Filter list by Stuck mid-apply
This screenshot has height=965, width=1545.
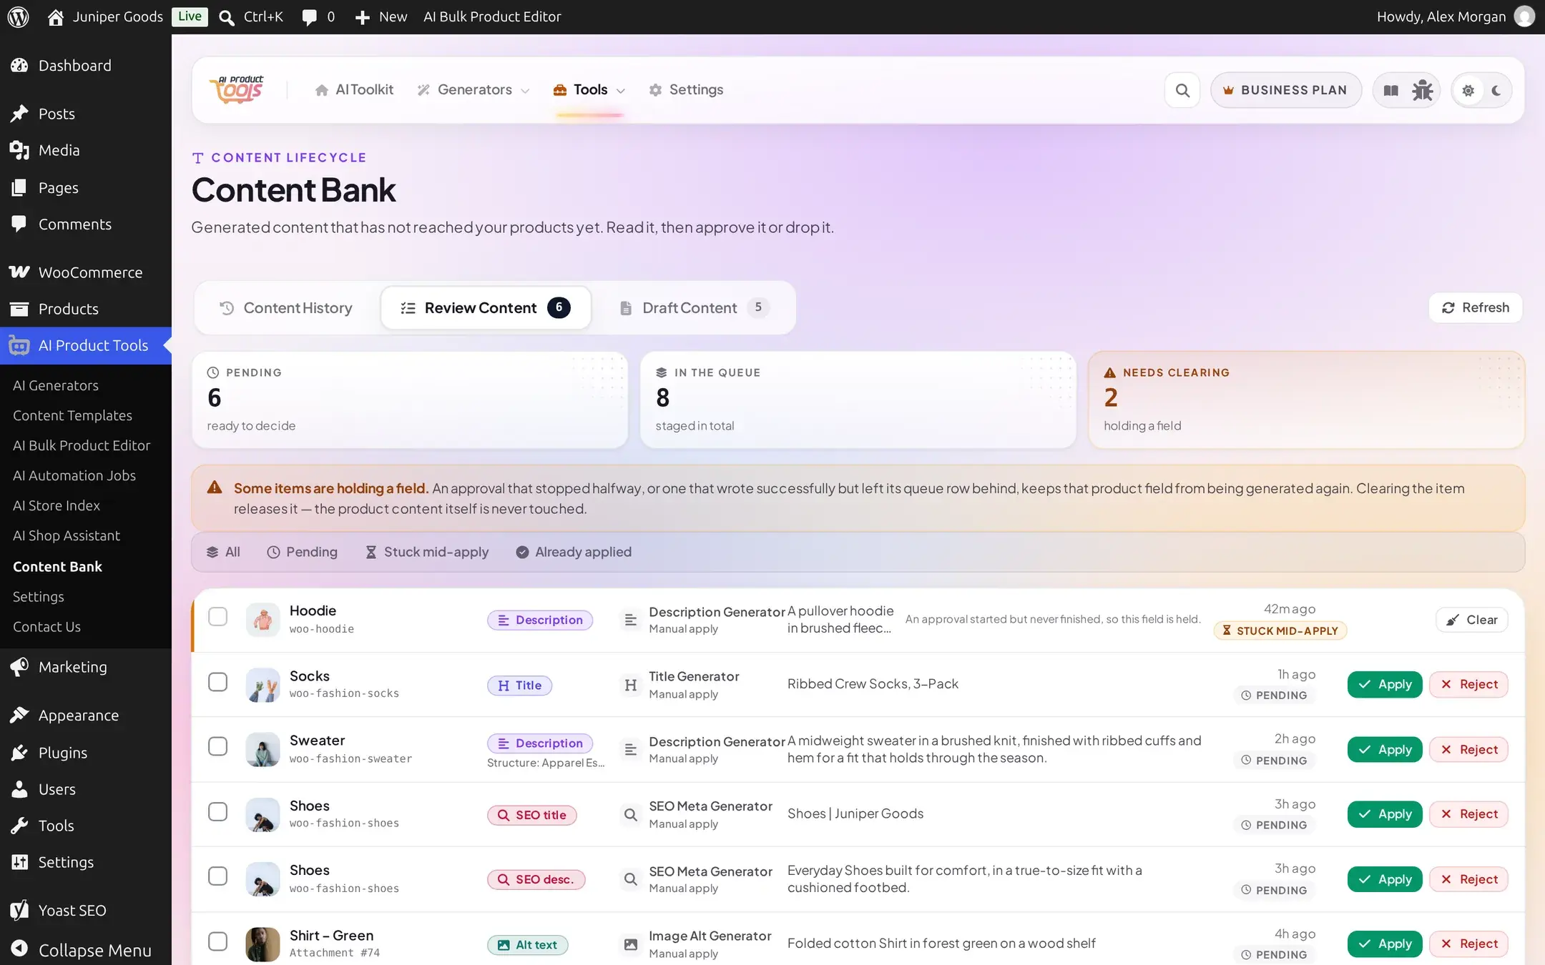pos(427,552)
